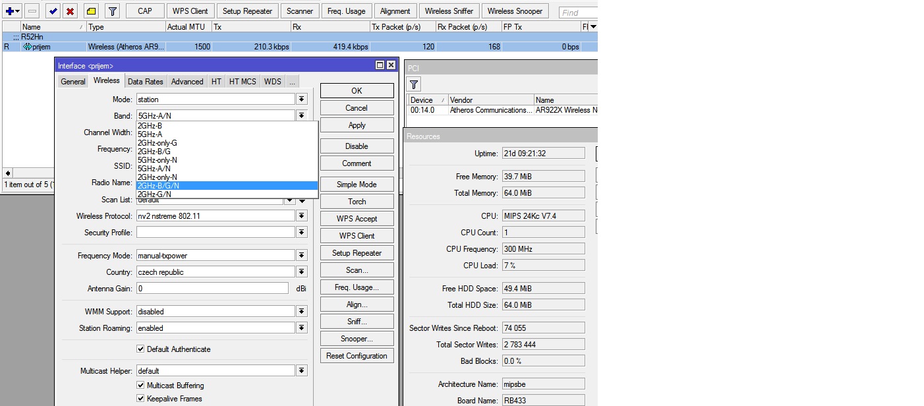The width and height of the screenshot is (924, 406).
Task: Choose 2GHz-only-G band option
Action: [x=227, y=142]
